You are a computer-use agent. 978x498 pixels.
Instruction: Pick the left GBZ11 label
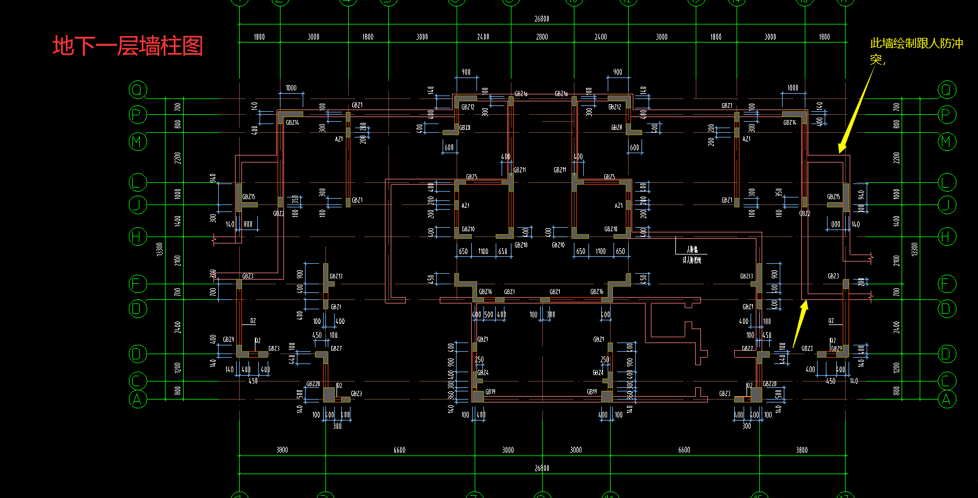tap(520, 170)
